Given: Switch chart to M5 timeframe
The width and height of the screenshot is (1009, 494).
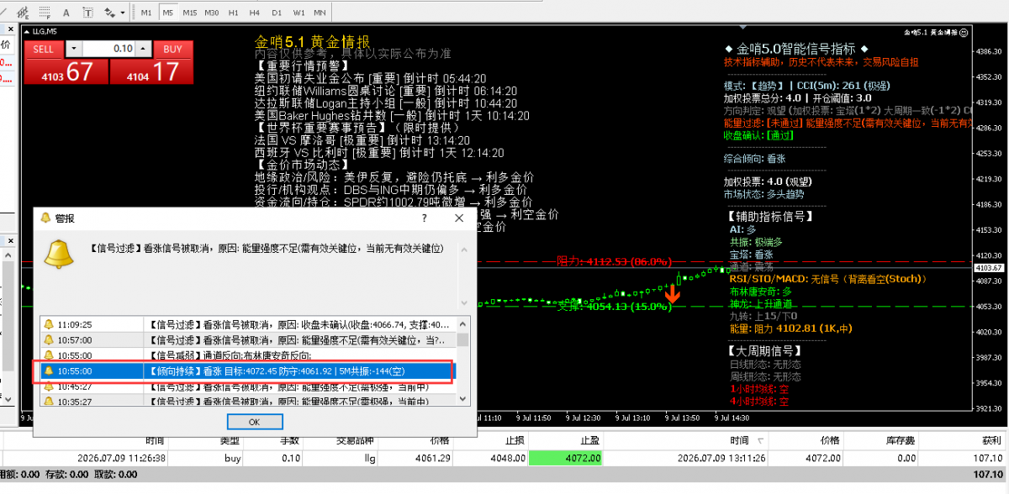Looking at the screenshot, I should click(x=168, y=13).
